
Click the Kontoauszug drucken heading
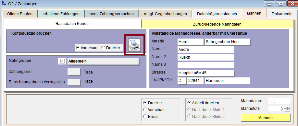point(31,33)
